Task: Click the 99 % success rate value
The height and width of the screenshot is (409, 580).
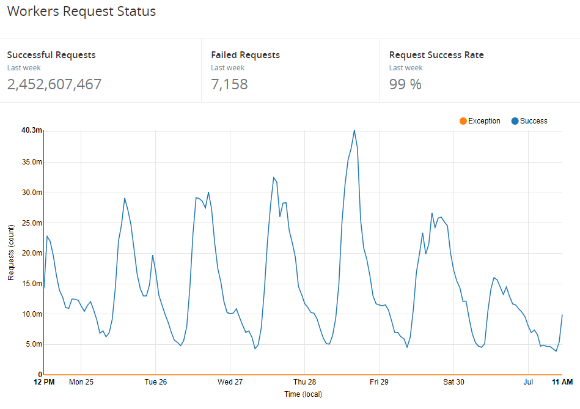Action: [405, 84]
